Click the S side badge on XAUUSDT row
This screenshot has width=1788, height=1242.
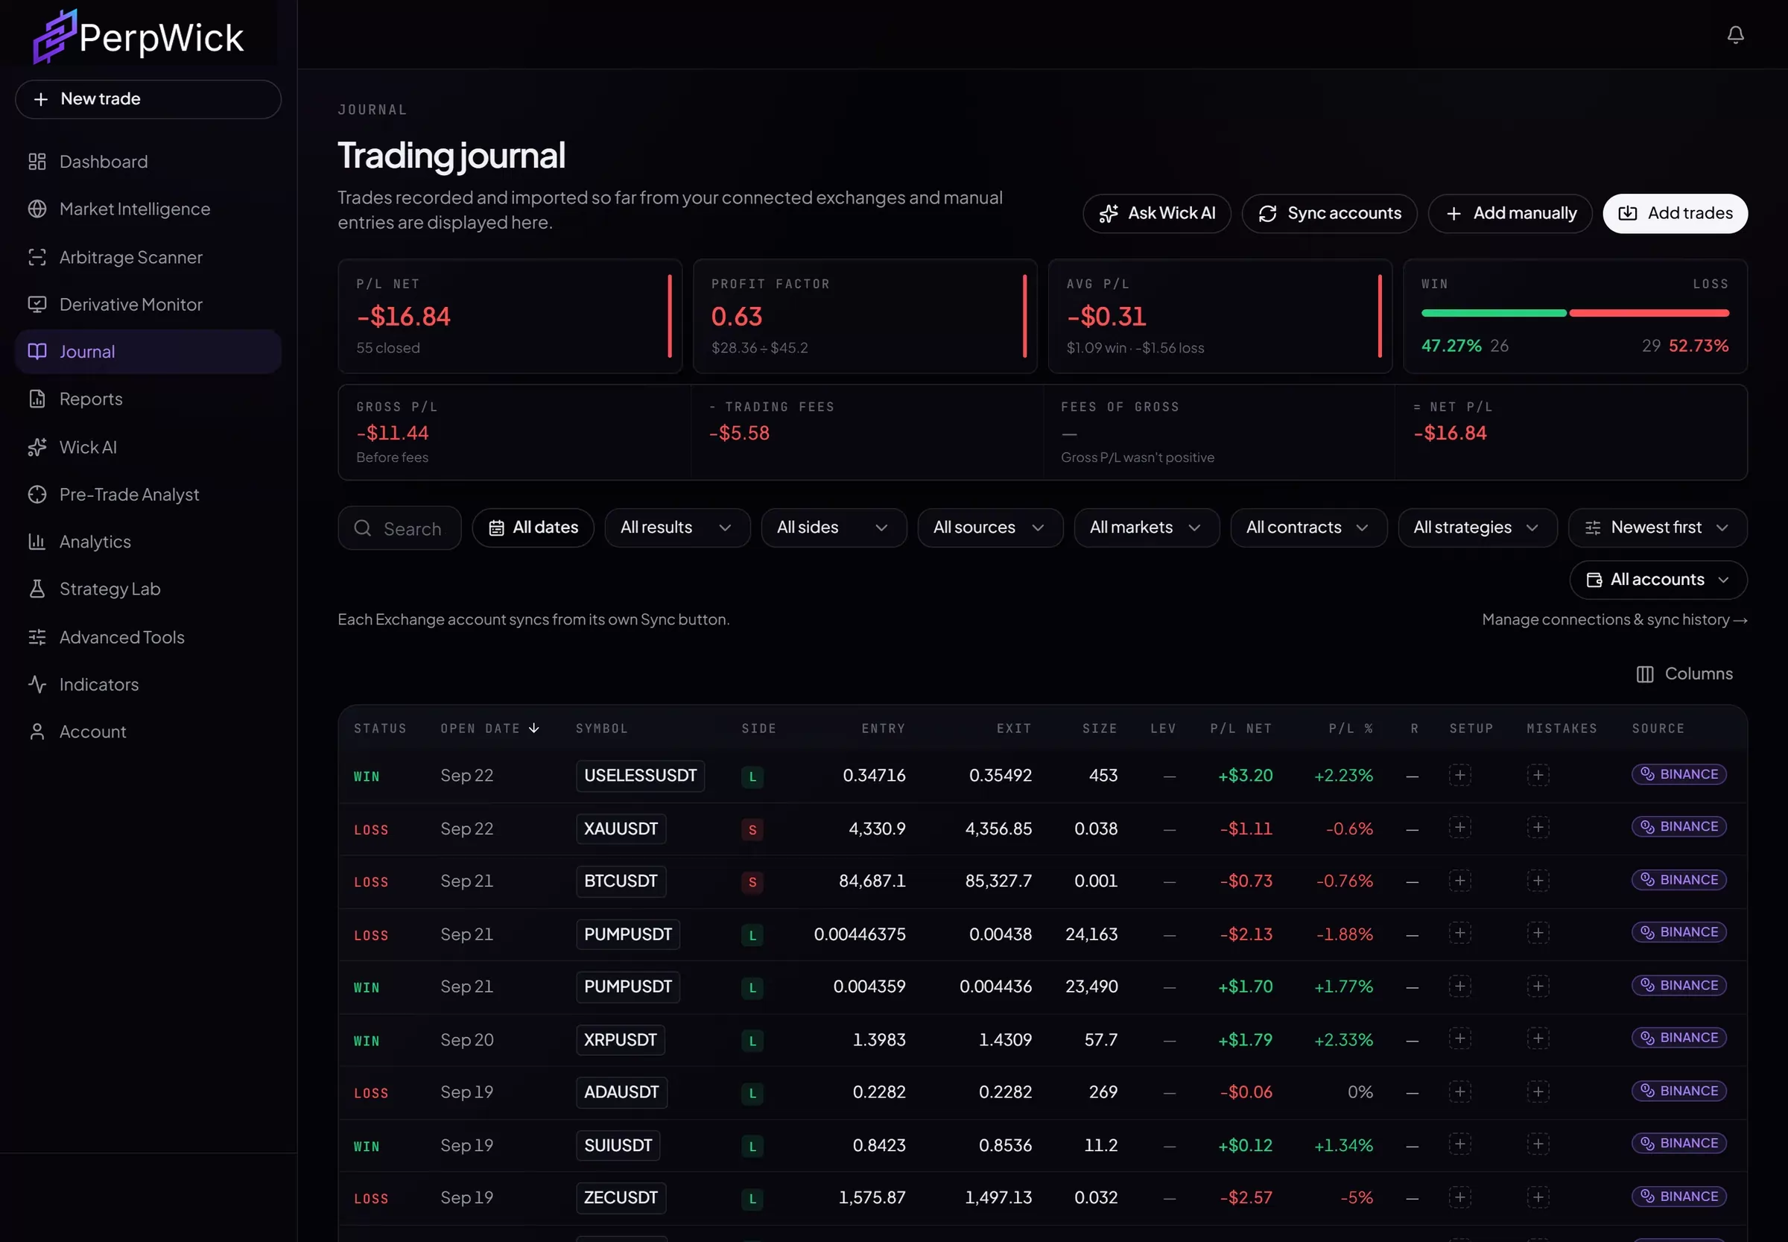(x=752, y=829)
